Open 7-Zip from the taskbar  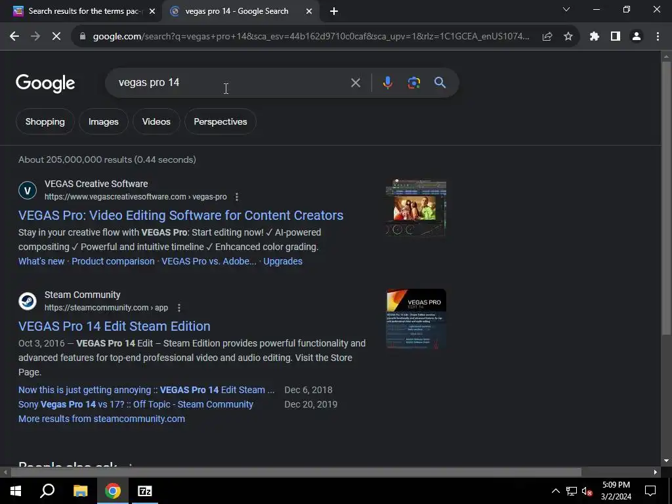[x=145, y=491]
